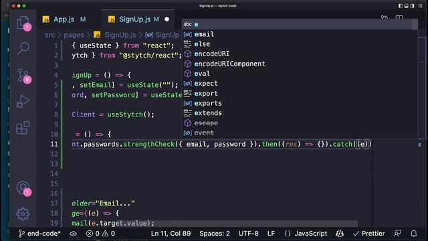This screenshot has height=241, width=428.
Task: Click the suggestion list vertical scrollbar
Action: tap(415, 25)
